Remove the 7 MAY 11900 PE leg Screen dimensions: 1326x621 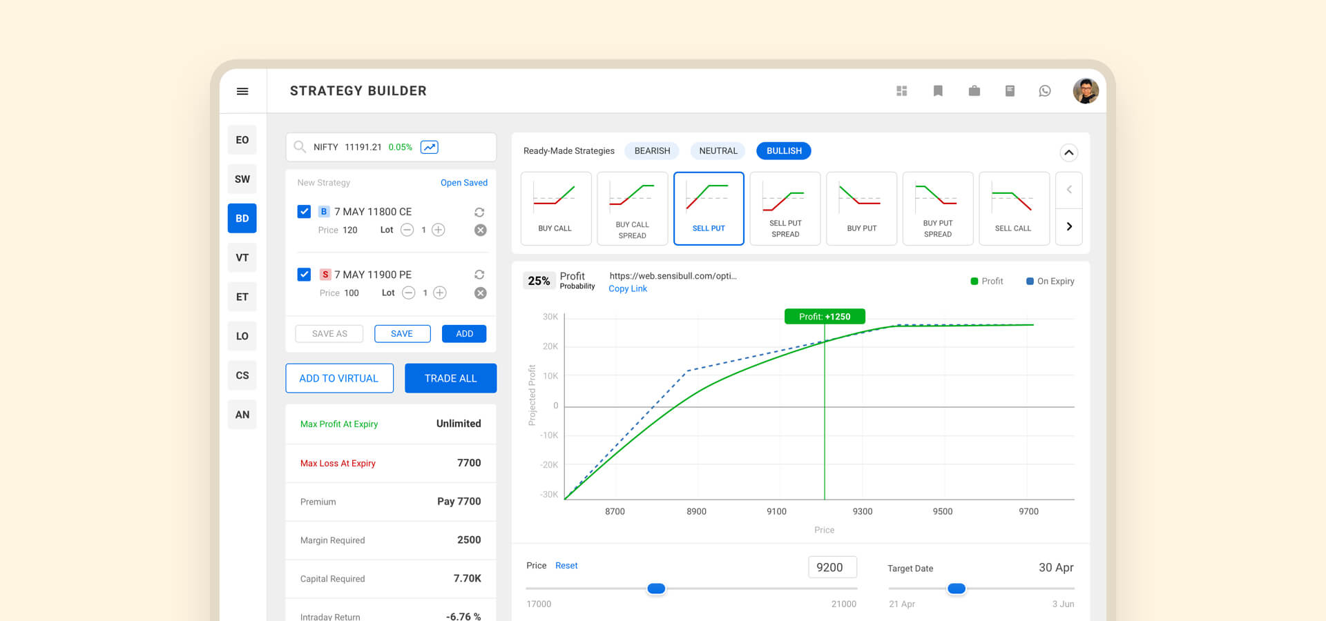point(481,293)
